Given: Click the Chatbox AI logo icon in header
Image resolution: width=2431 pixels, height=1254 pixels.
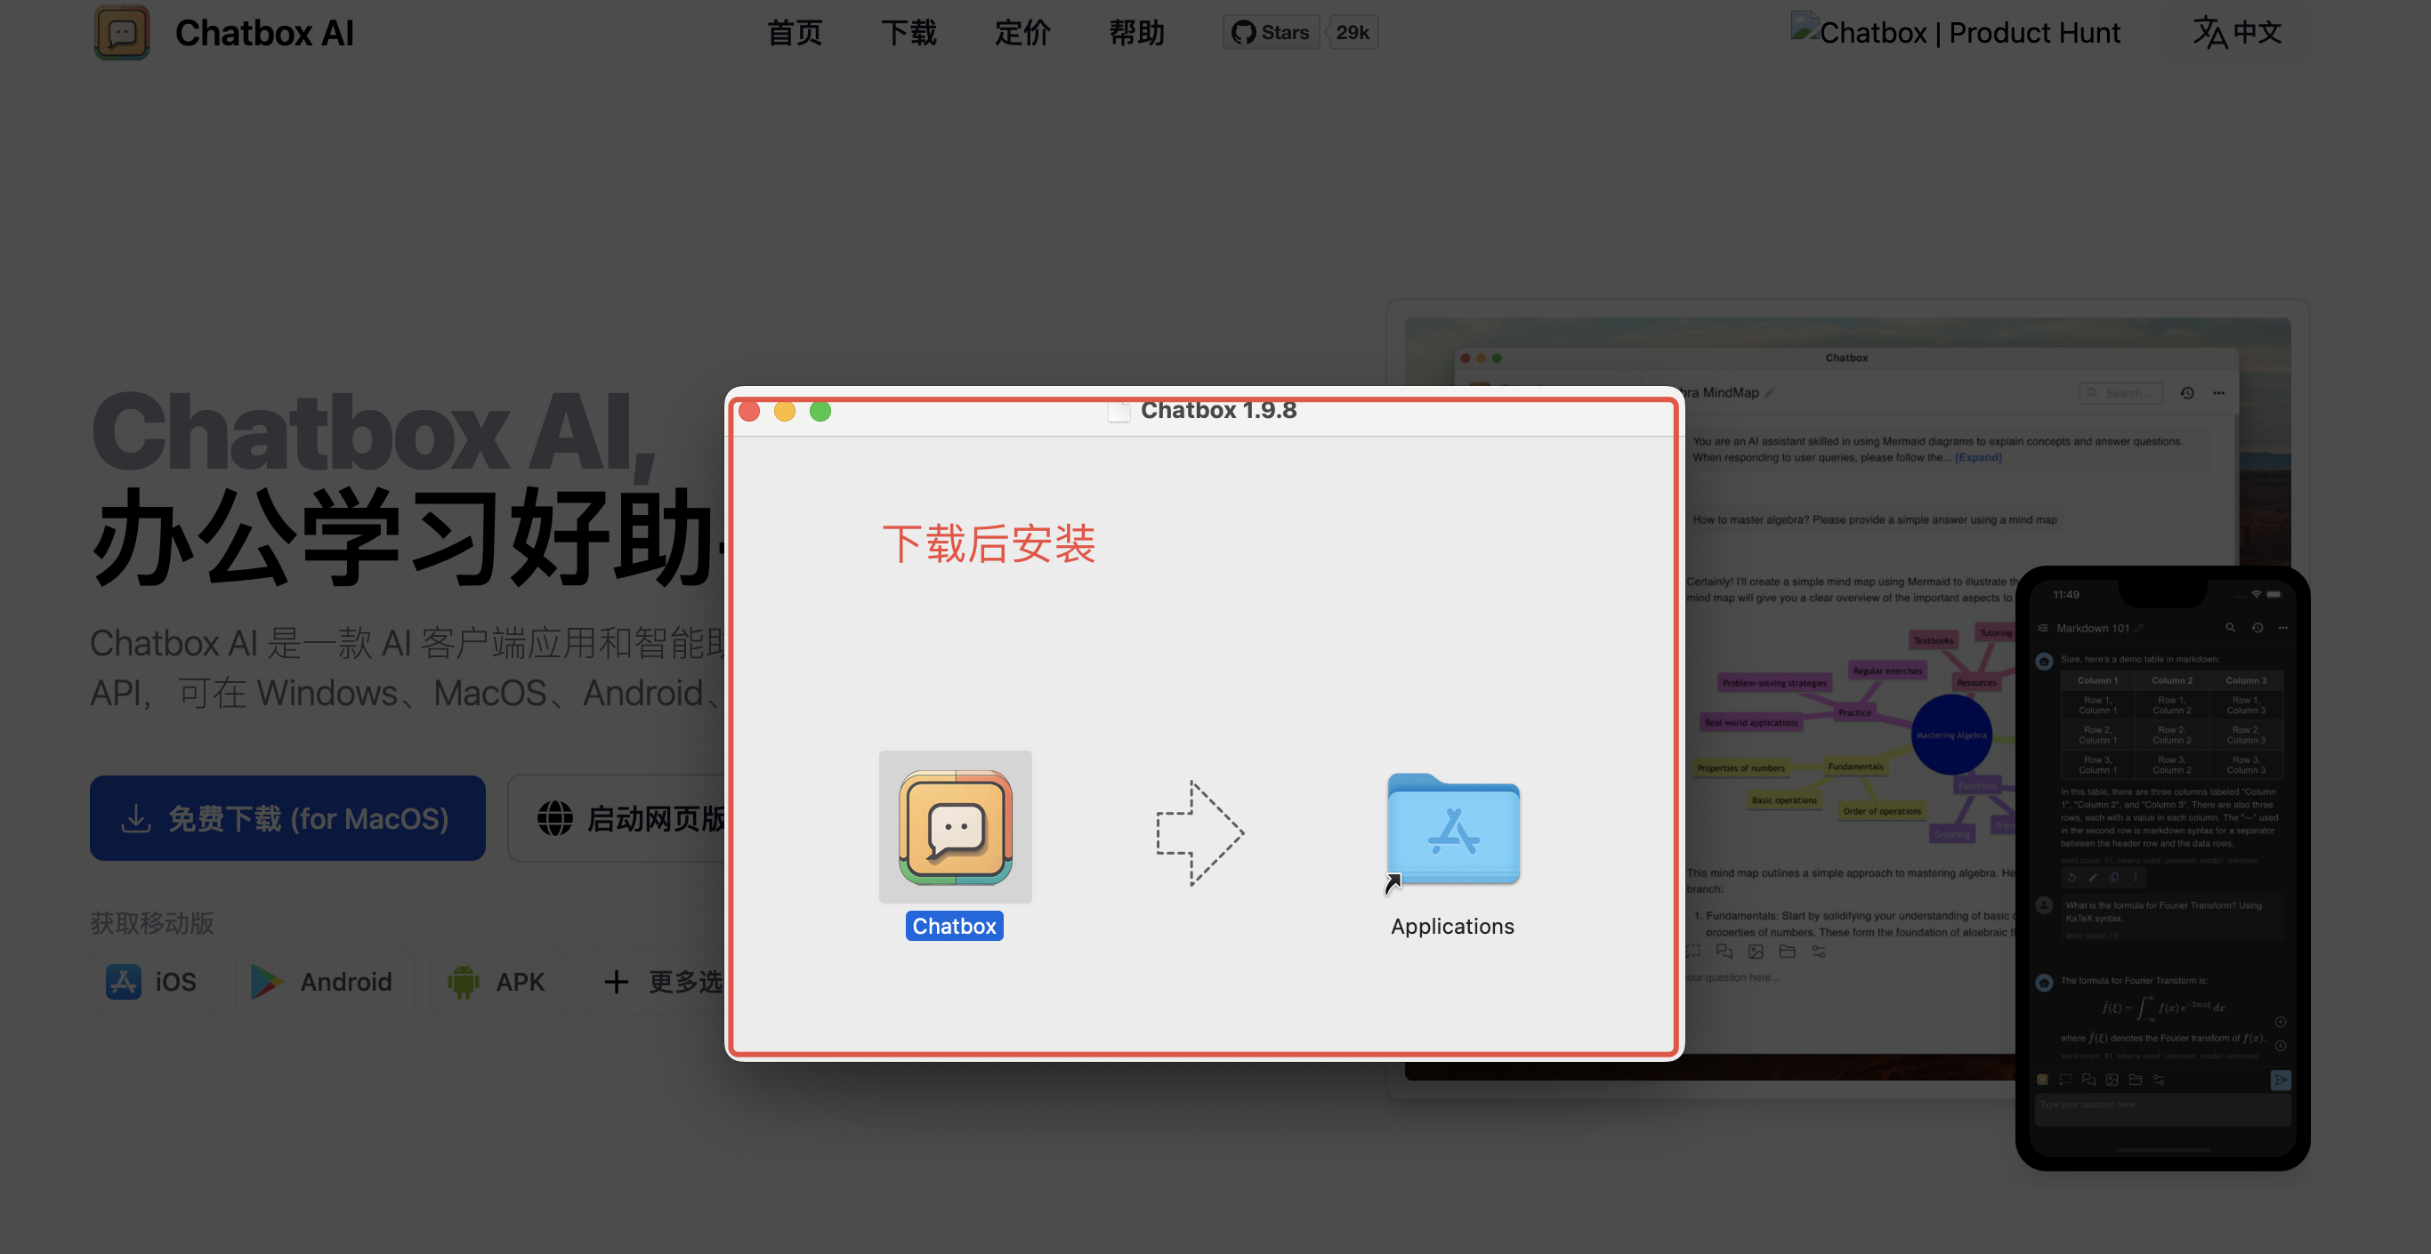Looking at the screenshot, I should pos(122,32).
